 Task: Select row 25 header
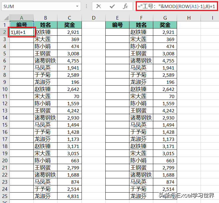pos(4,196)
